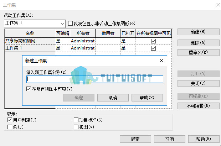221x146 pixels.
Task: Click the 重命名(R) button
Action: click(x=199, y=52)
